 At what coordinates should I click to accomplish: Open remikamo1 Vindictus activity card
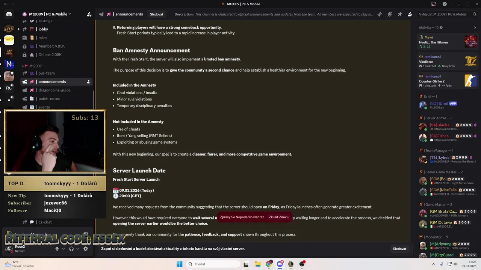pyautogui.click(x=447, y=61)
